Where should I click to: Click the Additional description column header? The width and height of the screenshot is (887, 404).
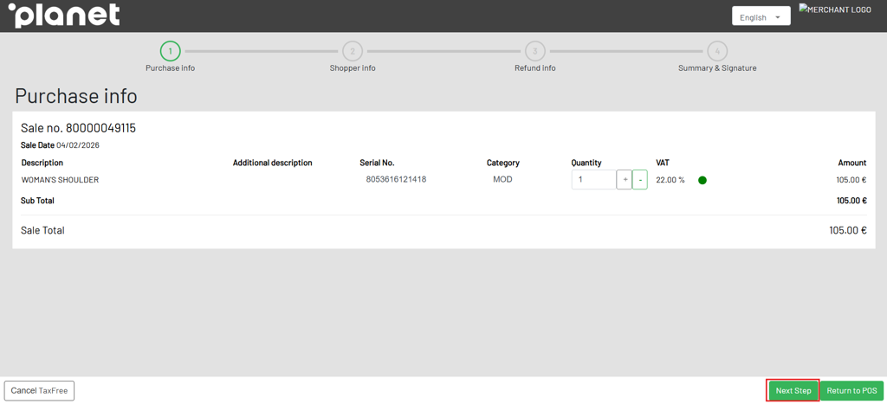pos(272,163)
